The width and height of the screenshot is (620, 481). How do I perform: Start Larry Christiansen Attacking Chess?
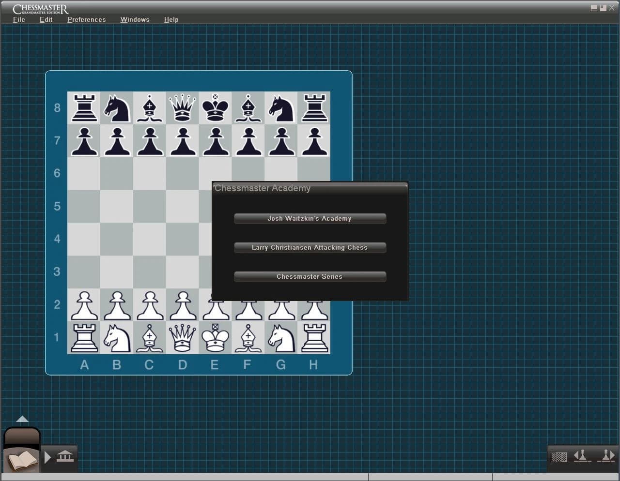[310, 247]
